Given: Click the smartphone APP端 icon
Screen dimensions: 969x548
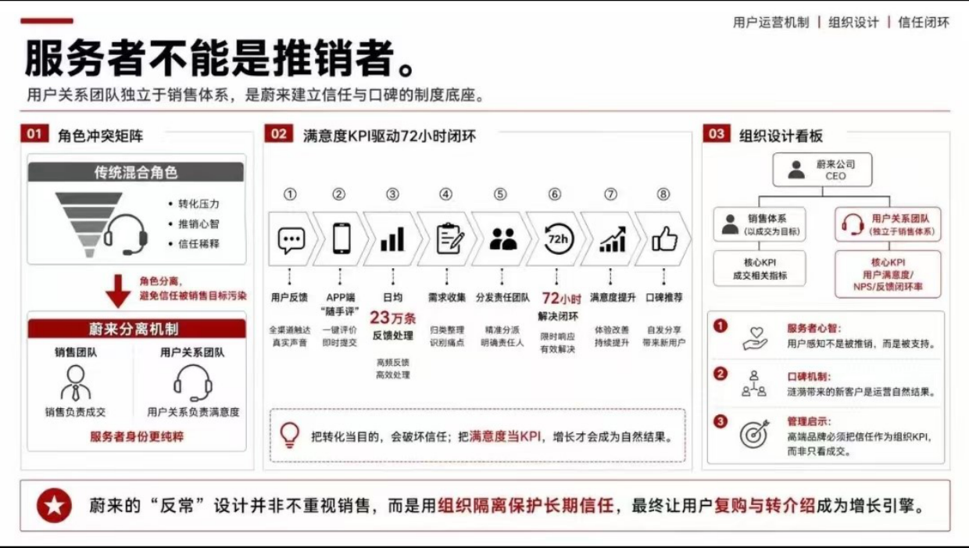Looking at the screenshot, I should tap(341, 238).
